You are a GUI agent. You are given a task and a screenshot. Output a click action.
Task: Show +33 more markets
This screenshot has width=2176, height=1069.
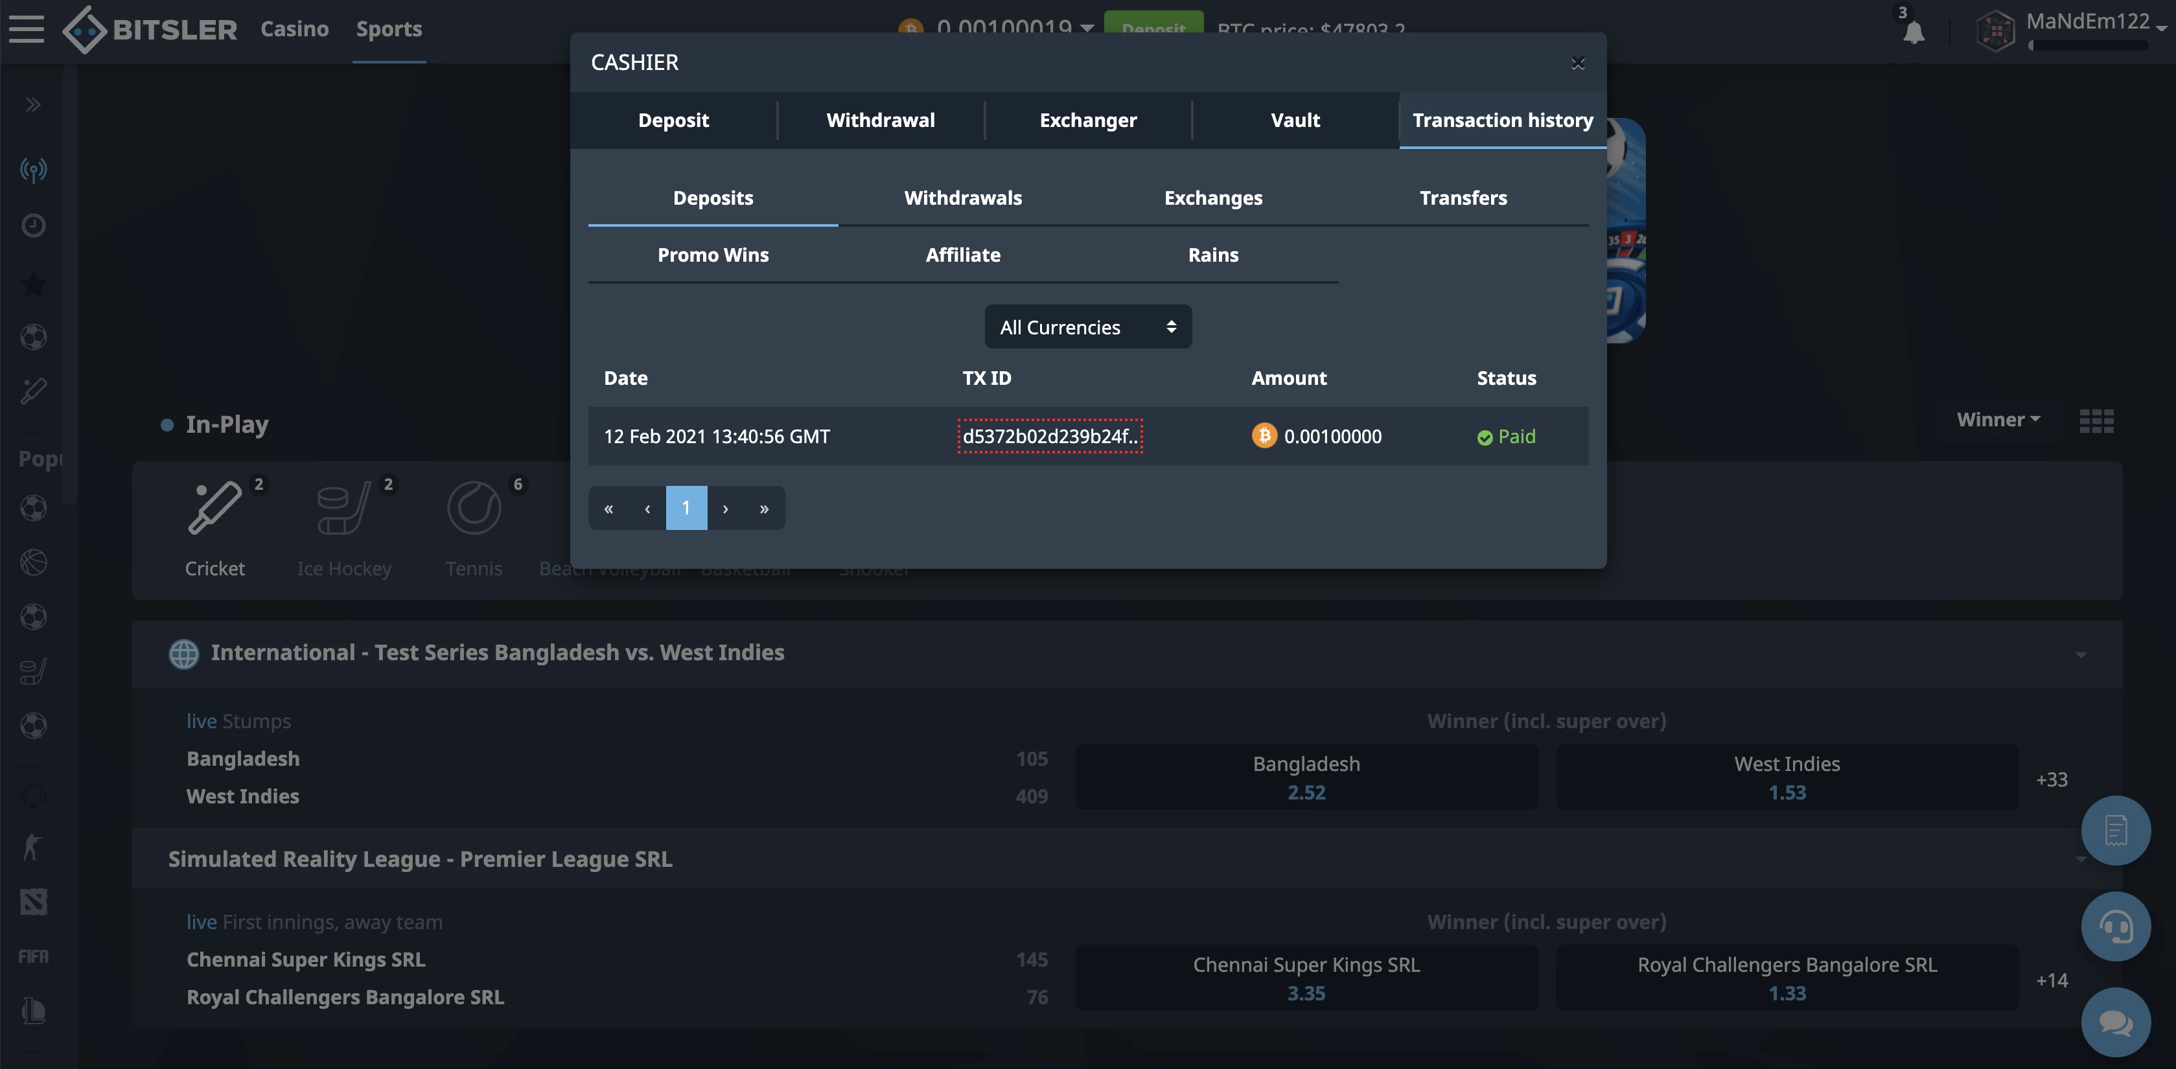pos(2052,779)
